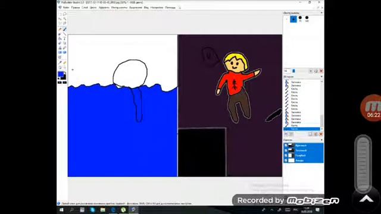Select the selected small brush preset
The image size is (381, 214).
point(293,19)
